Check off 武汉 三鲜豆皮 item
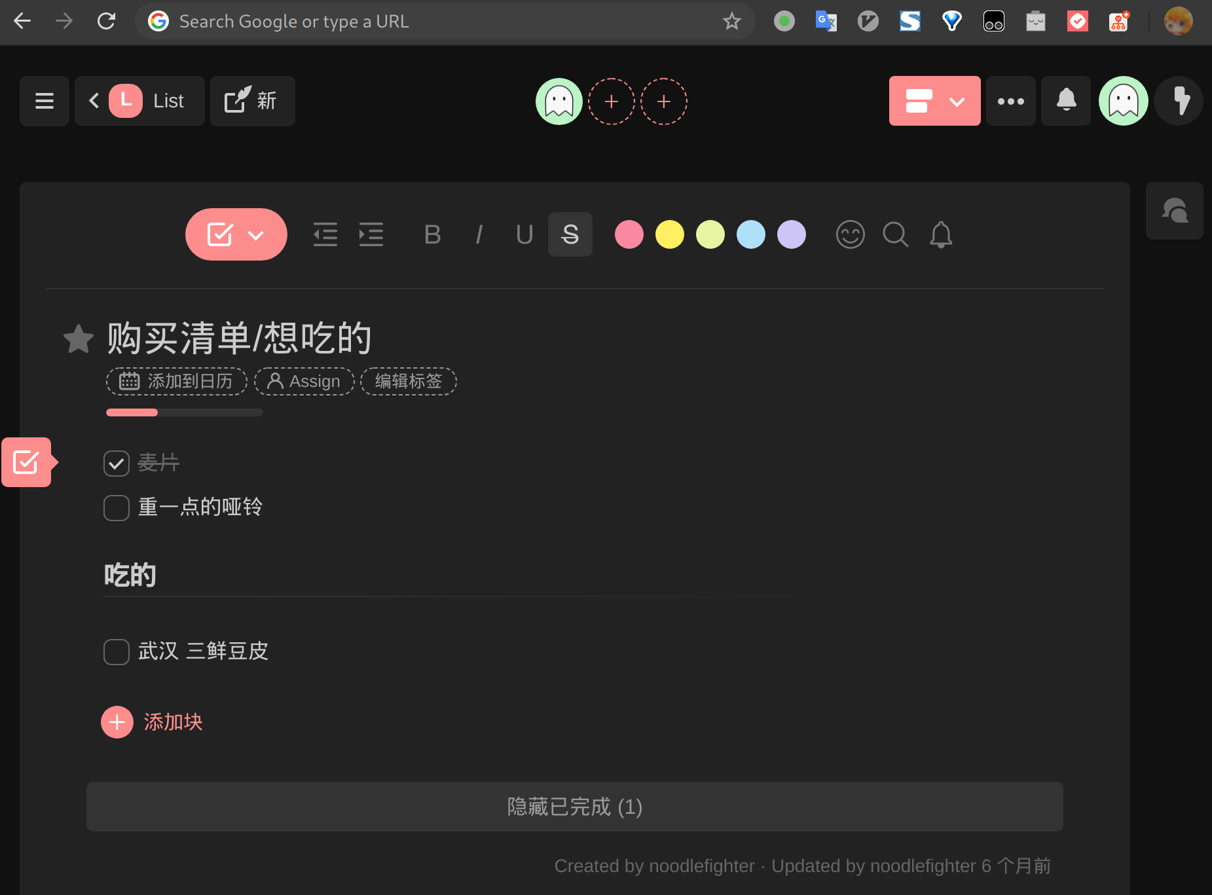The width and height of the screenshot is (1212, 895). [117, 651]
